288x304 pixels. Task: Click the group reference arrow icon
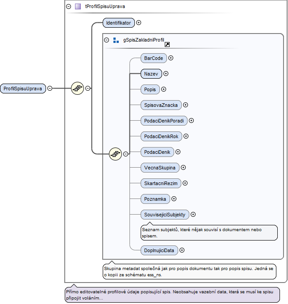(167, 45)
